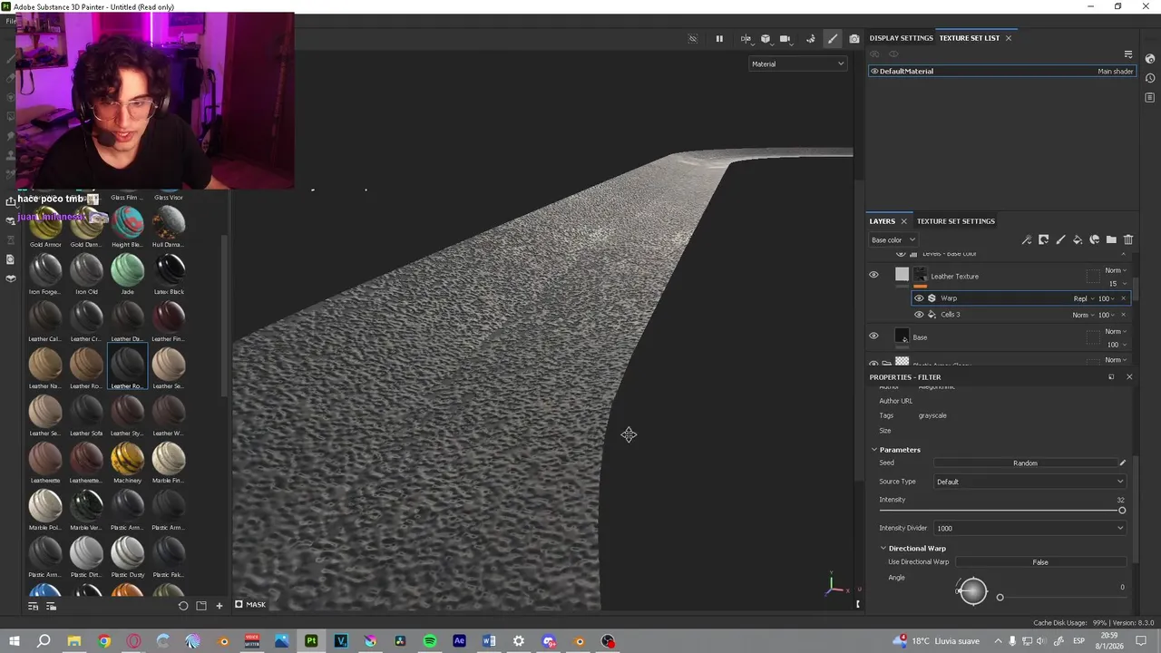The height and width of the screenshot is (653, 1161).
Task: Create a new folder in Layers
Action: (1111, 239)
